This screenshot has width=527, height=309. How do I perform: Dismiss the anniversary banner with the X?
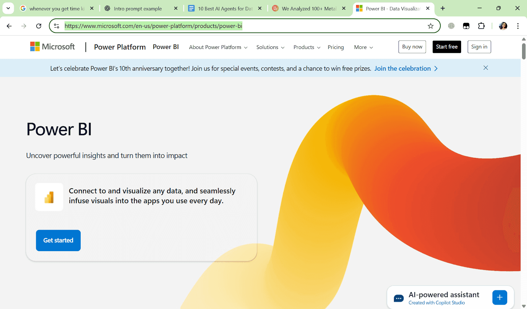pyautogui.click(x=485, y=68)
